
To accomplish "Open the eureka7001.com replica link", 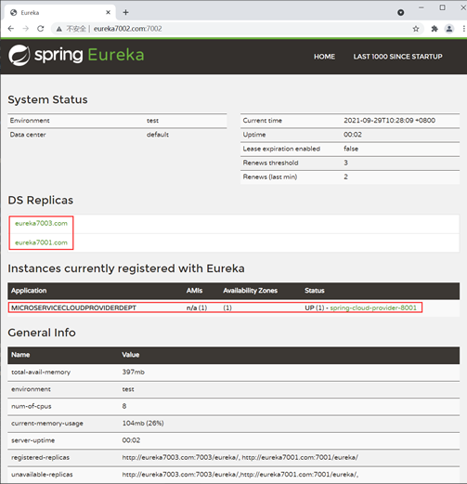I will click(41, 242).
